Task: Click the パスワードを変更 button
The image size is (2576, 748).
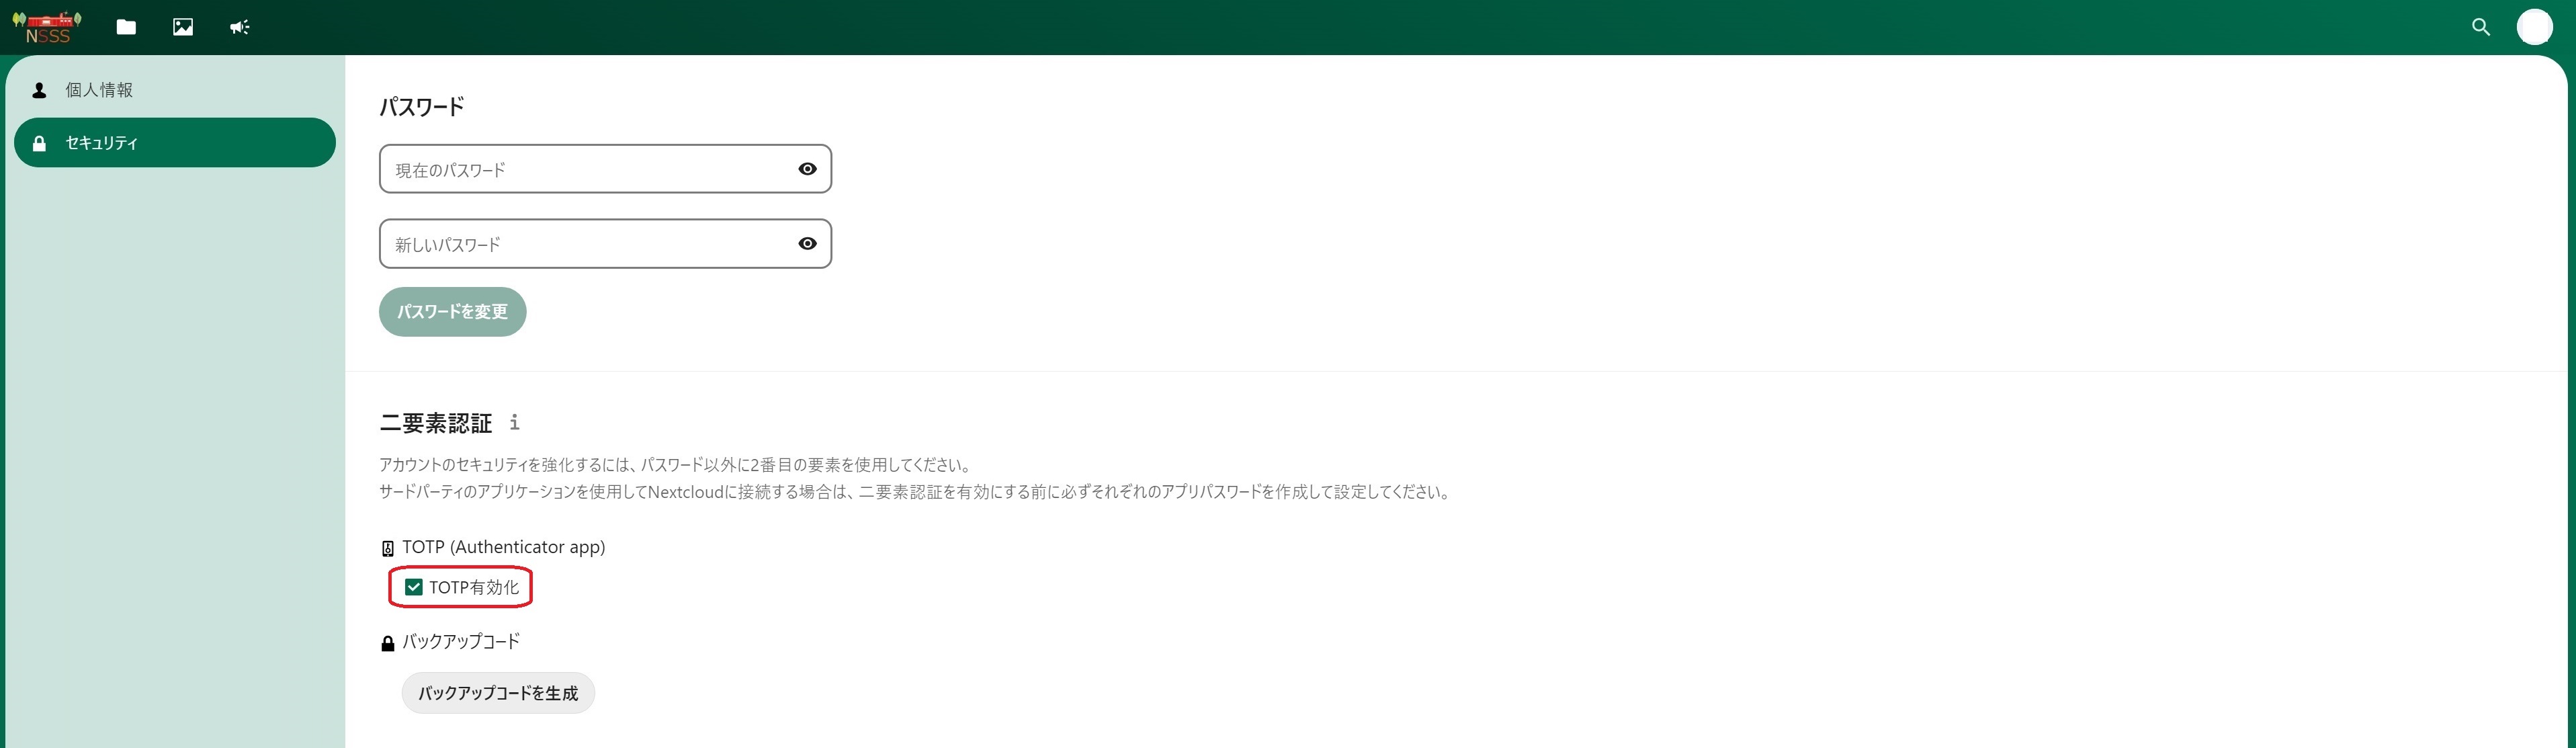Action: [453, 312]
